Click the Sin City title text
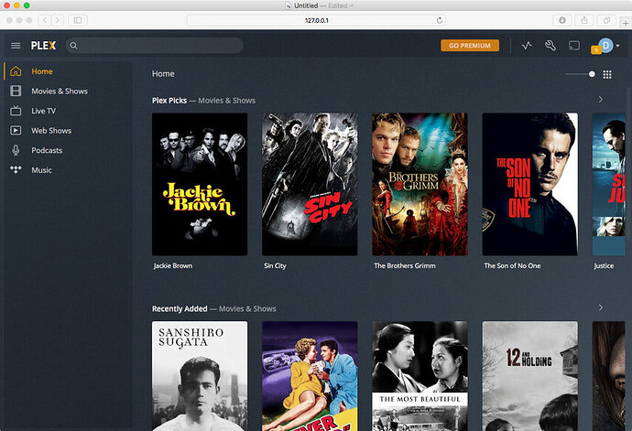This screenshot has height=431, width=632. click(275, 266)
